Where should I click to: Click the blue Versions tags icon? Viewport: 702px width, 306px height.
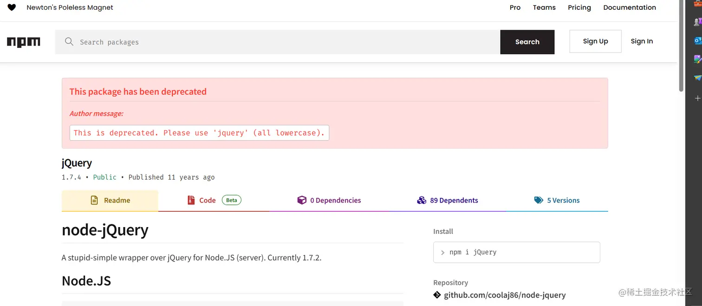click(x=539, y=200)
